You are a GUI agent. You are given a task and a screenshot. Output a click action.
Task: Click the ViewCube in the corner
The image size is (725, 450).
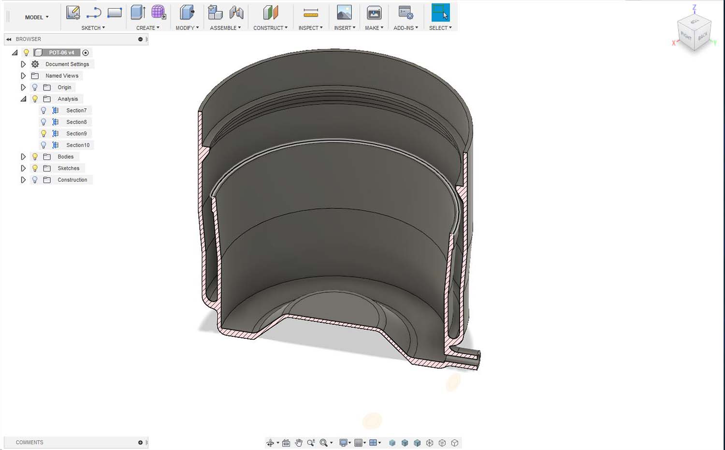pyautogui.click(x=695, y=33)
